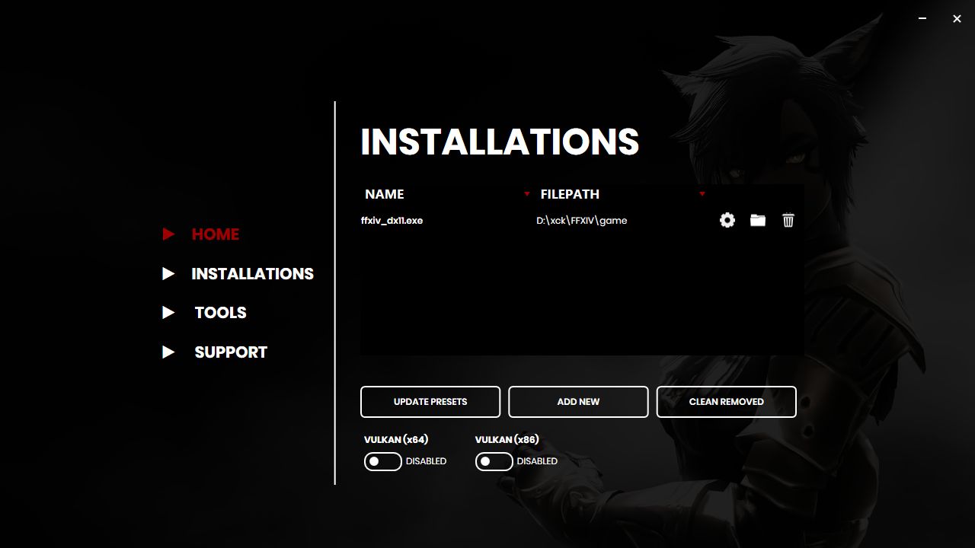The height and width of the screenshot is (548, 975).
Task: Click the arrow beside SUPPORT
Action: click(169, 352)
